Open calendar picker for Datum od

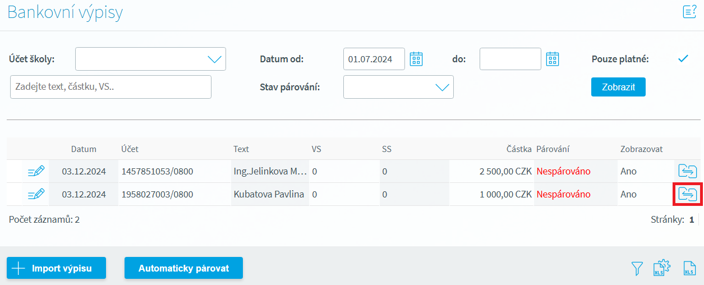[x=416, y=59]
